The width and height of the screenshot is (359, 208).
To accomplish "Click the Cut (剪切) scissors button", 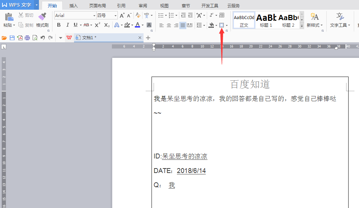I will (26, 15).
